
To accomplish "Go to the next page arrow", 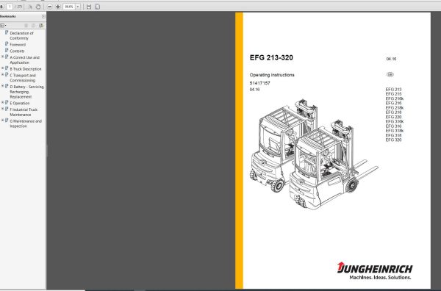I will (x=1, y=7).
